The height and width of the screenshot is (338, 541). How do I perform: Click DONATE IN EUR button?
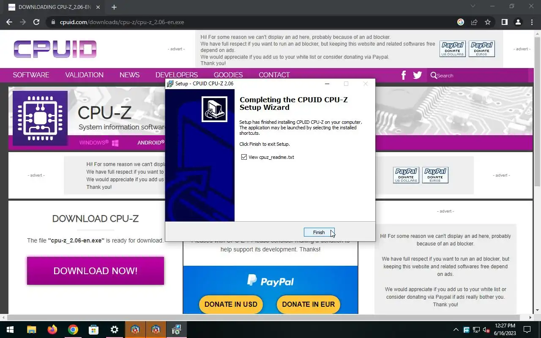point(308,304)
